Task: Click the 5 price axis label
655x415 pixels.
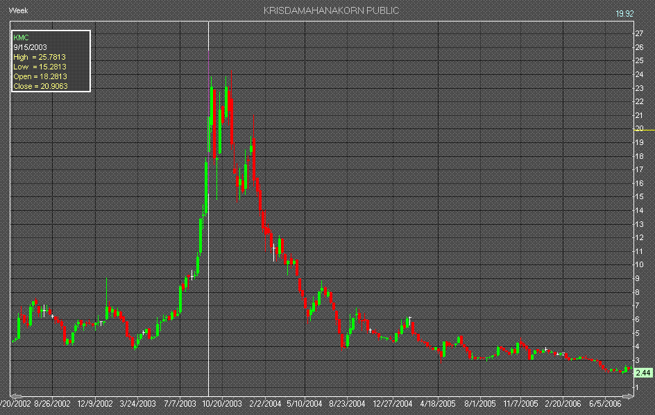Action: click(x=637, y=333)
